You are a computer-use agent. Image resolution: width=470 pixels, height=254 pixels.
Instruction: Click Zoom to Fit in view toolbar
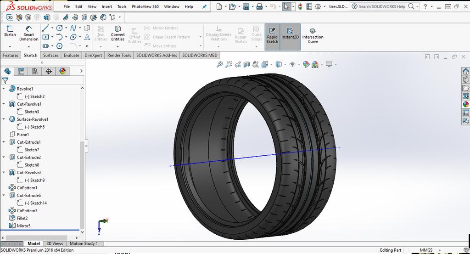[220, 64]
